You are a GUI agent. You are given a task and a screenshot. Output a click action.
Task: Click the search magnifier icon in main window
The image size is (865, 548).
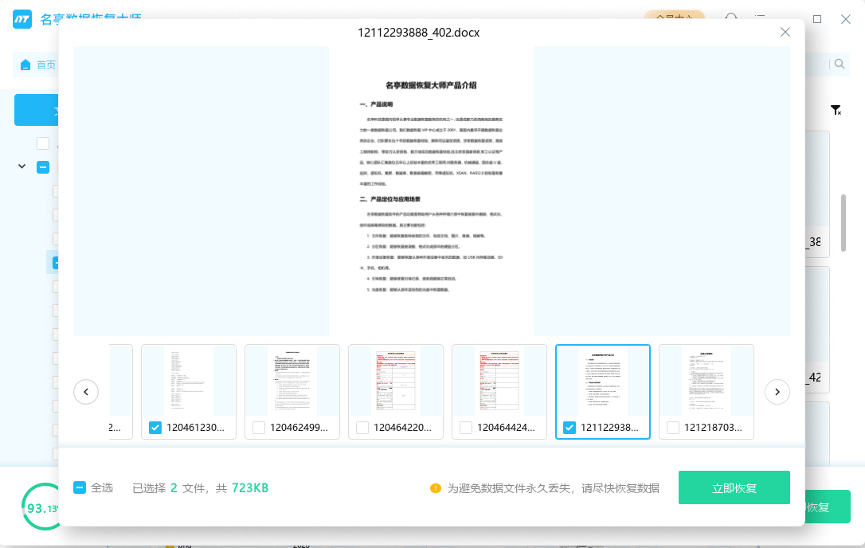coord(839,64)
